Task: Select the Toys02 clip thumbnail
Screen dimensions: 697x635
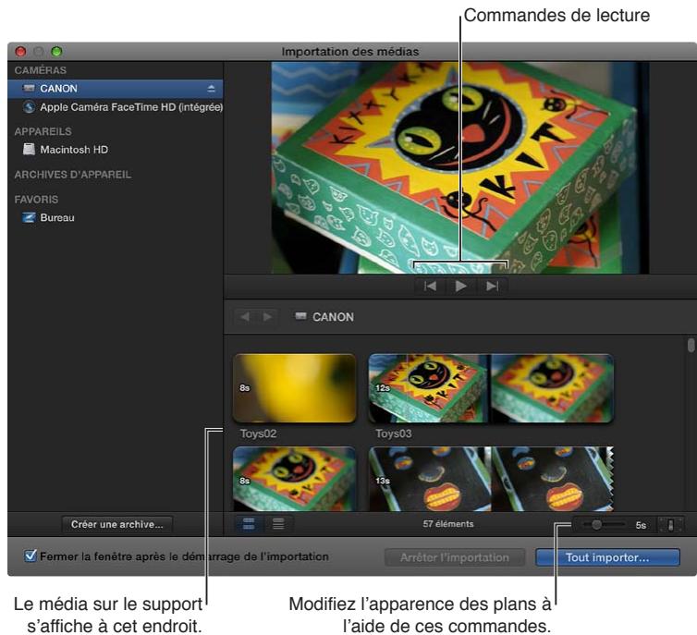Action: 294,388
